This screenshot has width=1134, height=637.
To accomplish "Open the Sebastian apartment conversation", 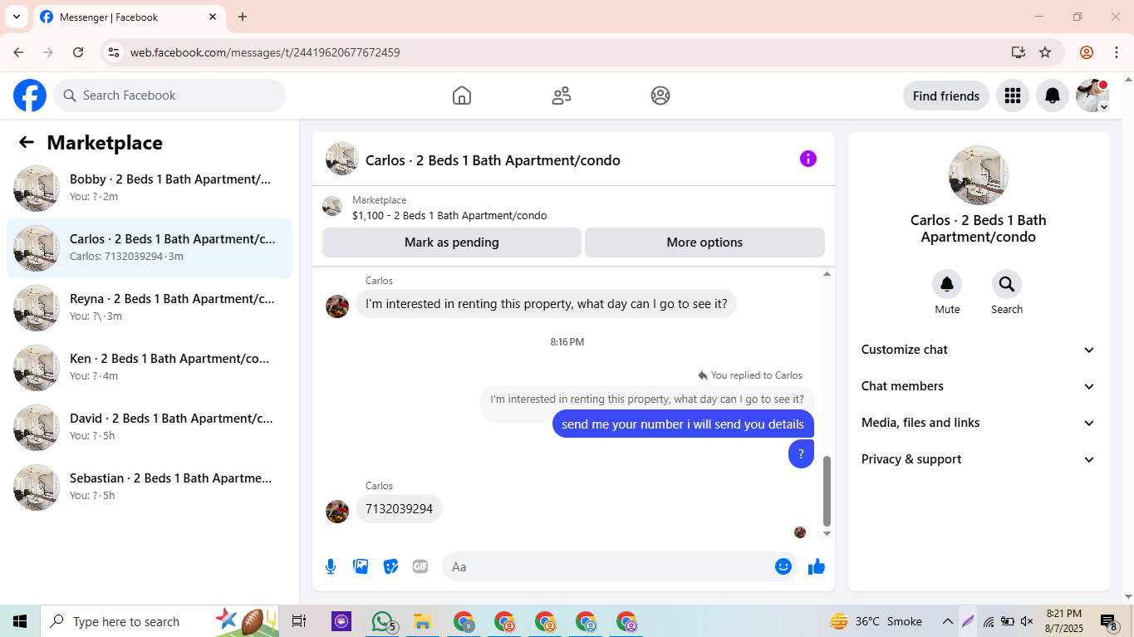I will tap(150, 488).
